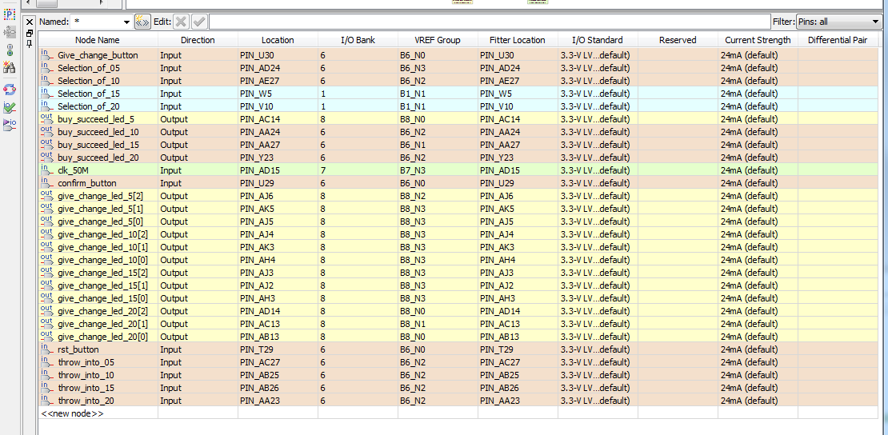
Task: Click the info and green dot sidebar icon
Action: [x=9, y=50]
